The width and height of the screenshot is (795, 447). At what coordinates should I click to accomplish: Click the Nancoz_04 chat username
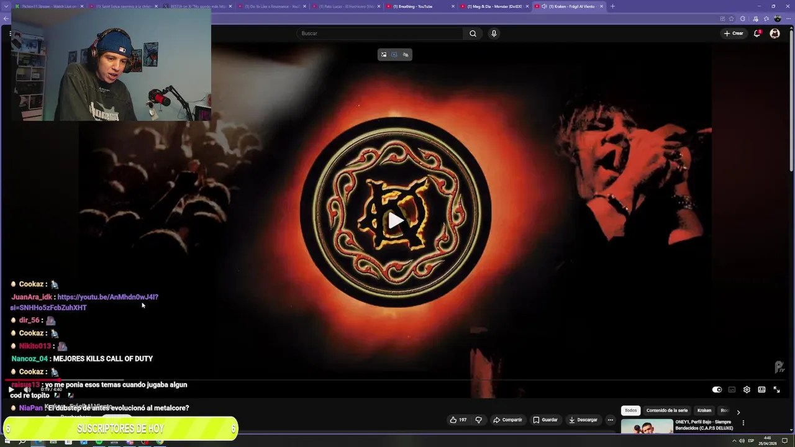tap(29, 359)
